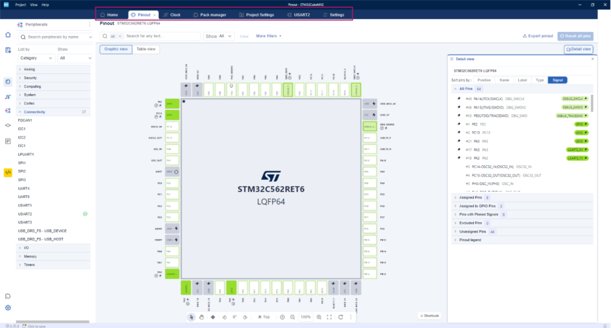
Task: Click the Detail view pins scrollbar
Action: [592, 103]
